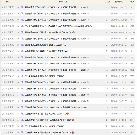
Task: Select date 2020-02-08 14:50
Action: pos(119,32)
